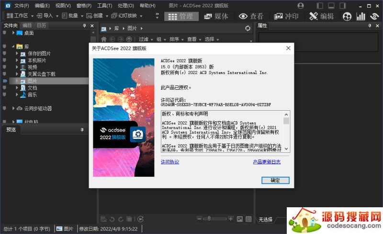Image resolution: width=383 pixels, height=234 pixels.
Task: Open the 视图(V) menu
Action: pyautogui.click(x=63, y=6)
